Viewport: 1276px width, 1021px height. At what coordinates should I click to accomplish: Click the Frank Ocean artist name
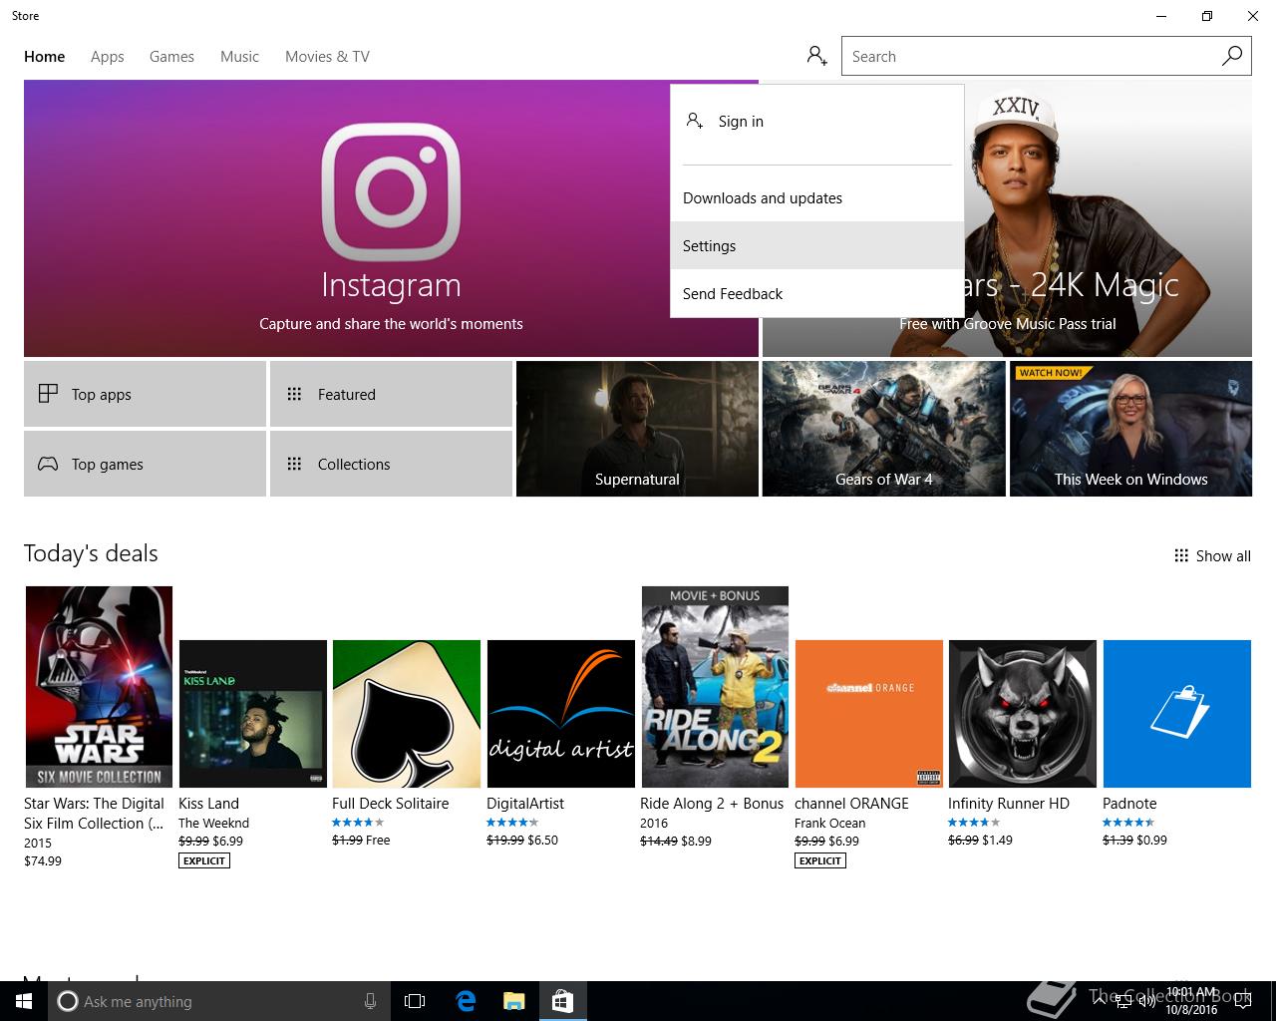(x=829, y=824)
